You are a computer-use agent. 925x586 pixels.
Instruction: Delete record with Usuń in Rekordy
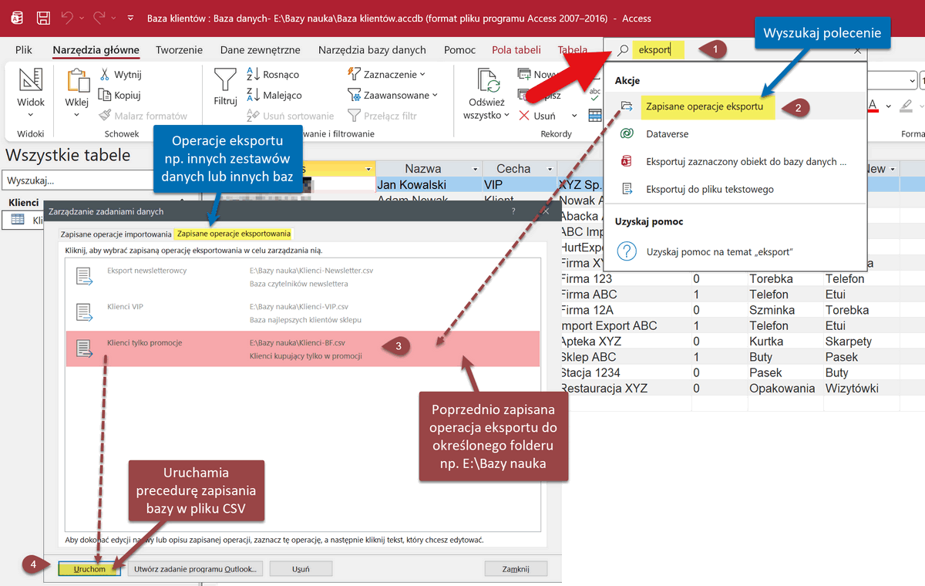point(537,116)
